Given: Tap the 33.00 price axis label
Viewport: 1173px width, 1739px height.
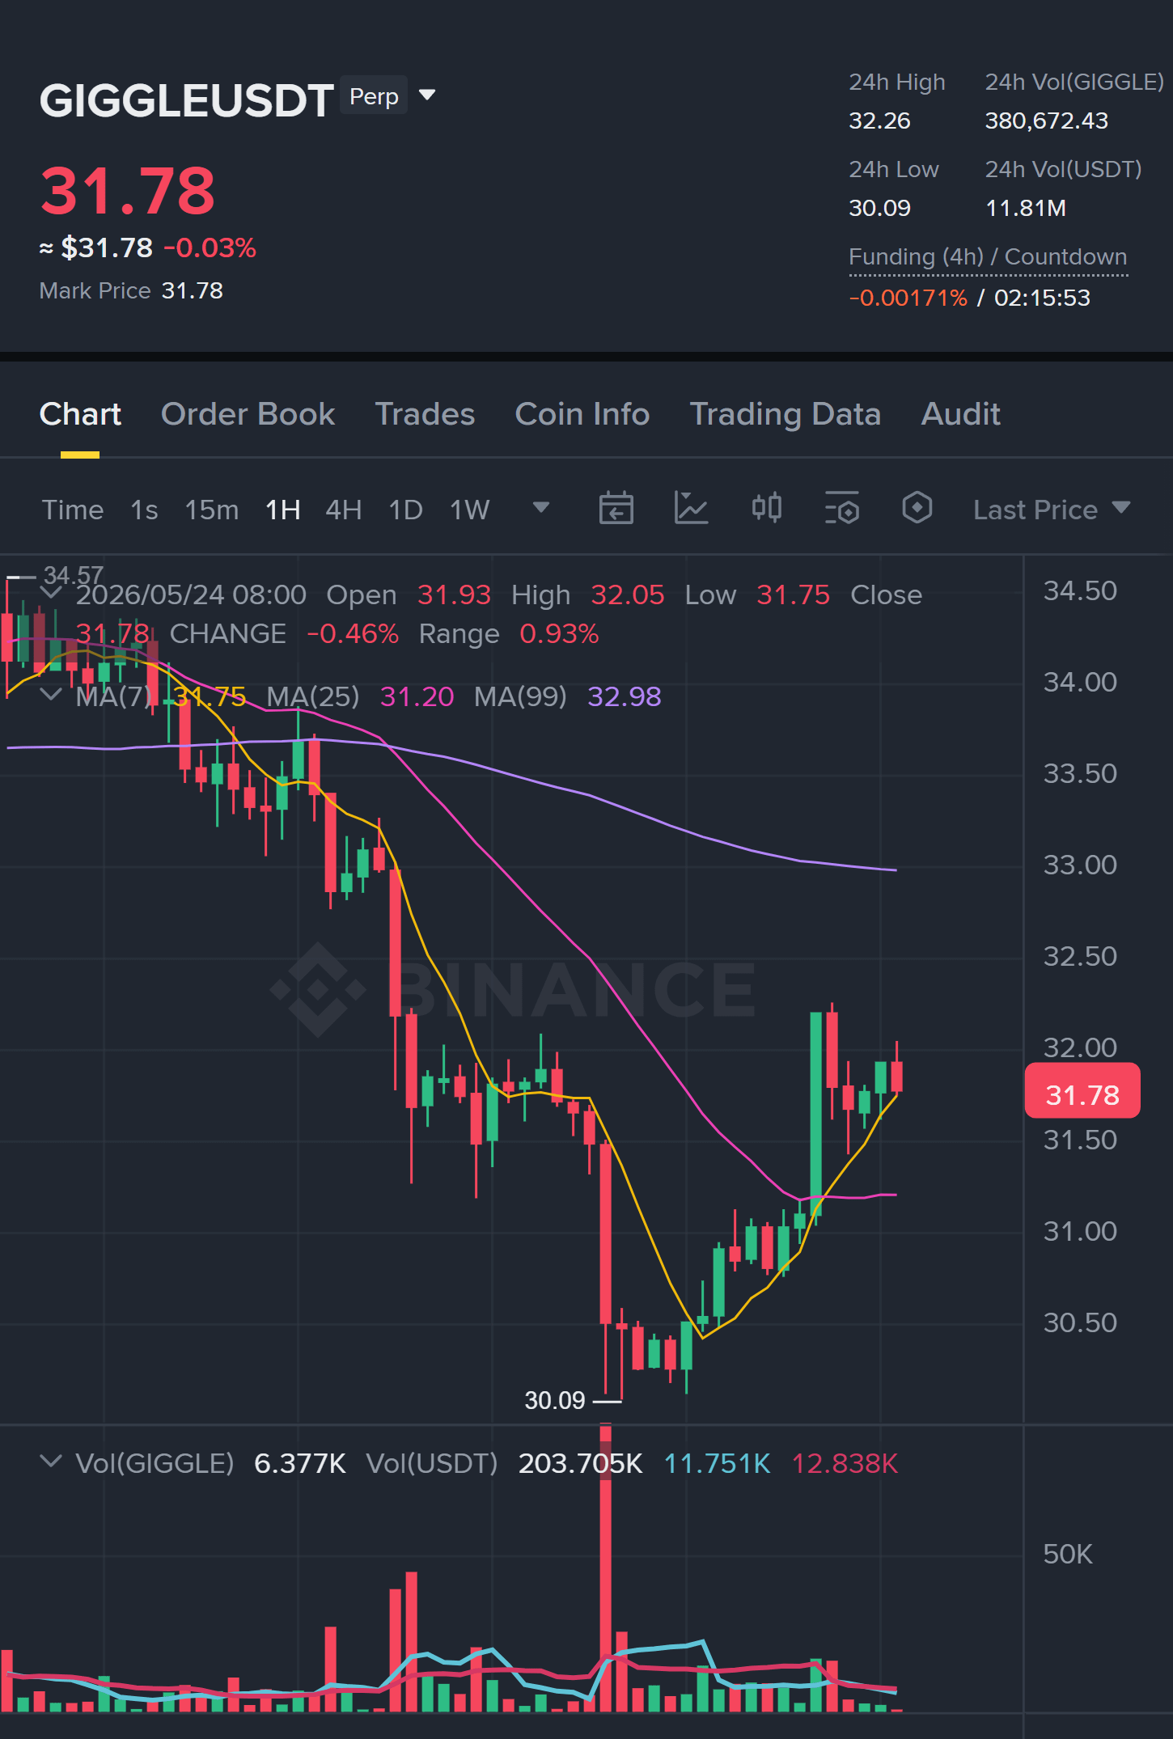Looking at the screenshot, I should pyautogui.click(x=1080, y=865).
